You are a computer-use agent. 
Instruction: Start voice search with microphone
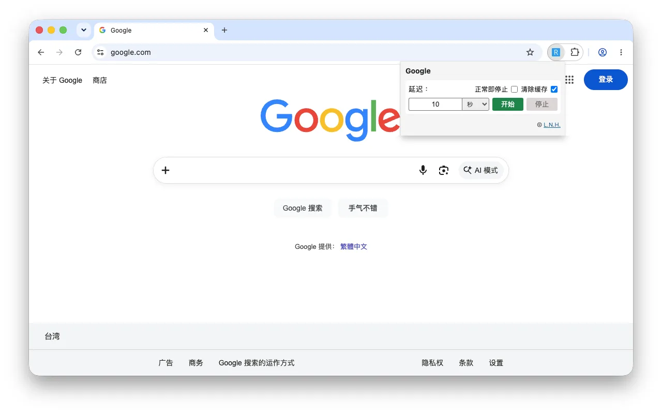(423, 170)
